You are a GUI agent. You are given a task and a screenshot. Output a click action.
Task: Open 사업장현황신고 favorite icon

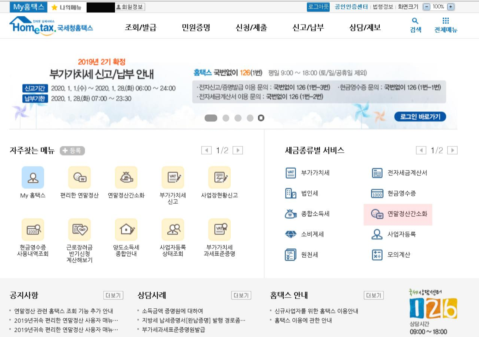point(220,177)
